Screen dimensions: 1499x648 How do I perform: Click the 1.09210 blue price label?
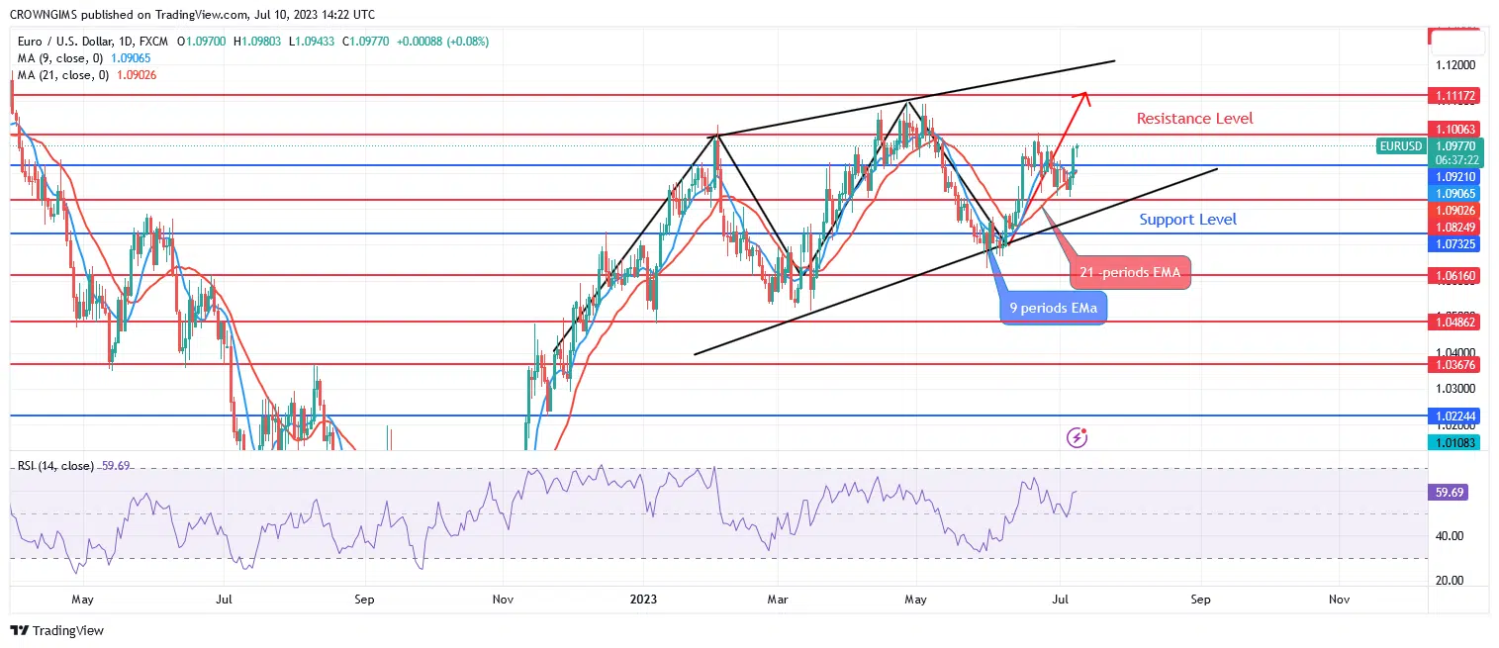pyautogui.click(x=1455, y=176)
